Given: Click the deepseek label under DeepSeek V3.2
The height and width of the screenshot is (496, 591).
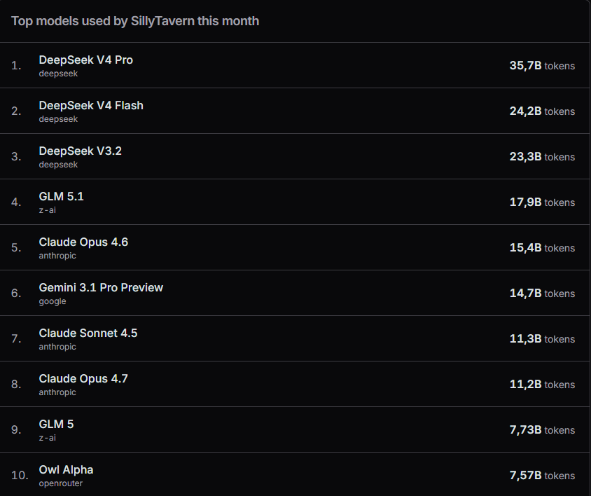Looking at the screenshot, I should 58,165.
